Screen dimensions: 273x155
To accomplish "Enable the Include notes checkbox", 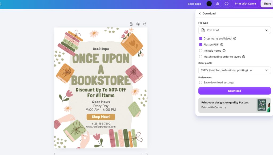I will pos(200,51).
